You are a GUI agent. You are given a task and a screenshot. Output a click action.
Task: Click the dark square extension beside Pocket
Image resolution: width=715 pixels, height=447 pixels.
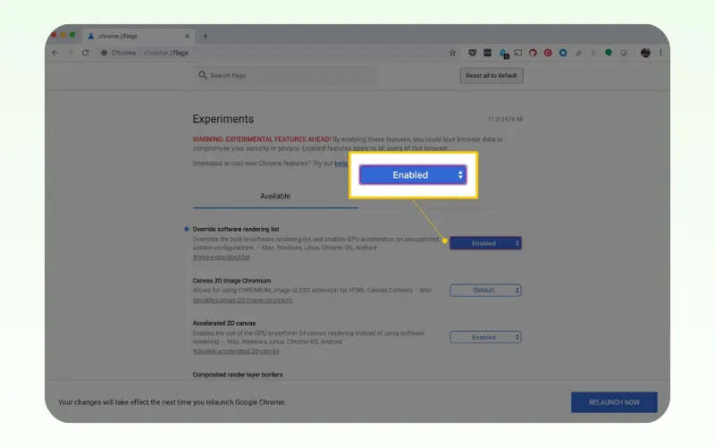(487, 53)
